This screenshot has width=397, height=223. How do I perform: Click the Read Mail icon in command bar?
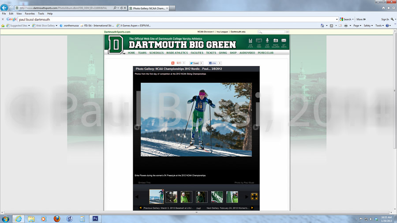340,26
